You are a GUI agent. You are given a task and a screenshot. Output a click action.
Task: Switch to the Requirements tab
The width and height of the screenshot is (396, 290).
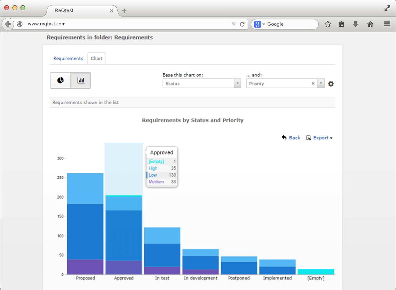pyautogui.click(x=68, y=58)
